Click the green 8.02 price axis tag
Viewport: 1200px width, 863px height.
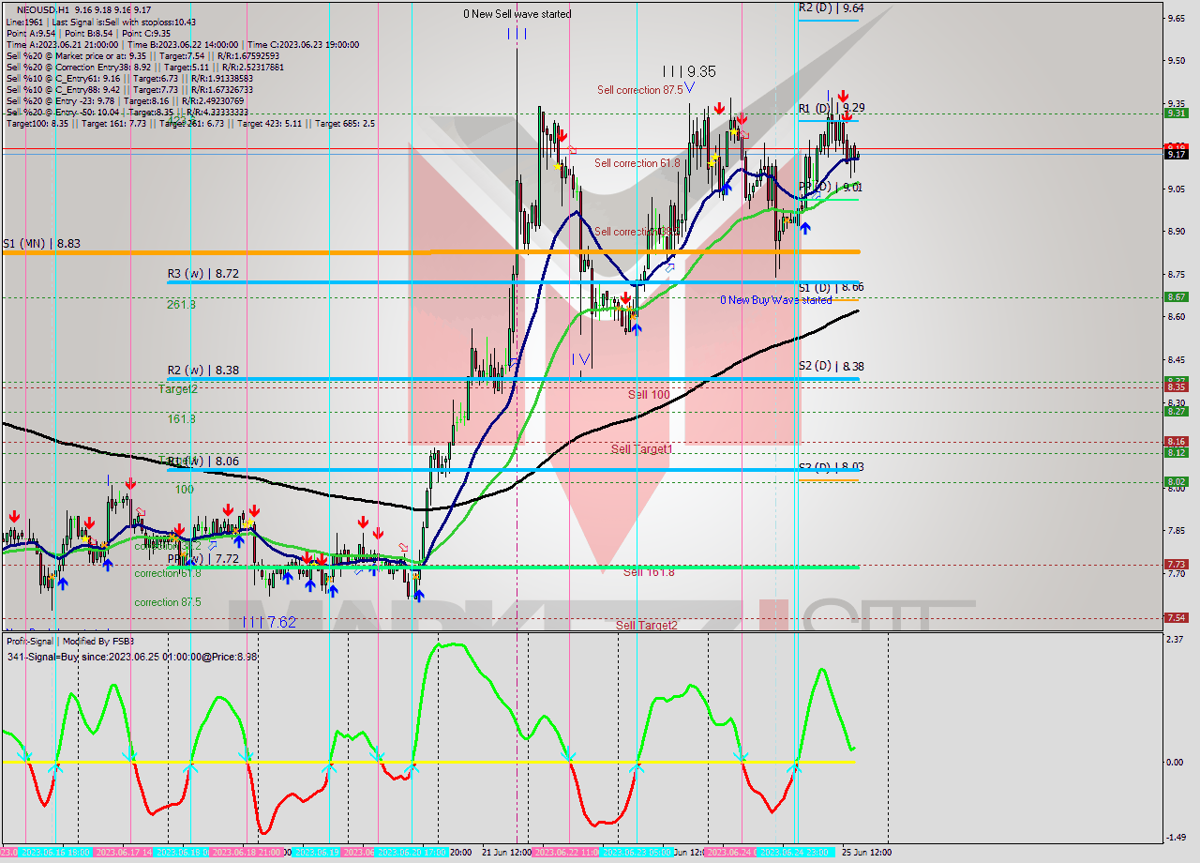pyautogui.click(x=1176, y=482)
